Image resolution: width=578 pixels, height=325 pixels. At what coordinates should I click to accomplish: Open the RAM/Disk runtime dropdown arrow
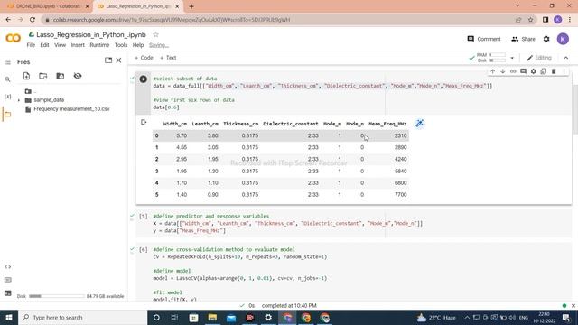click(512, 58)
